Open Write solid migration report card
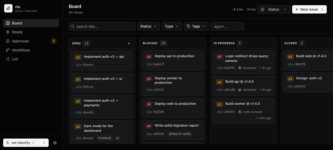Screen dimensions: 333x150 (173, 130)
